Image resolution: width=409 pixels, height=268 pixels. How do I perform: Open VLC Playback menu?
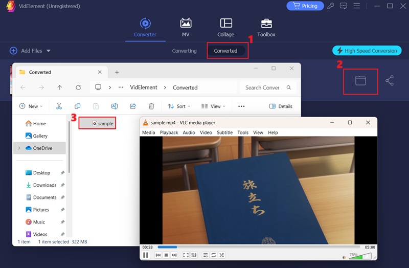[x=169, y=132]
